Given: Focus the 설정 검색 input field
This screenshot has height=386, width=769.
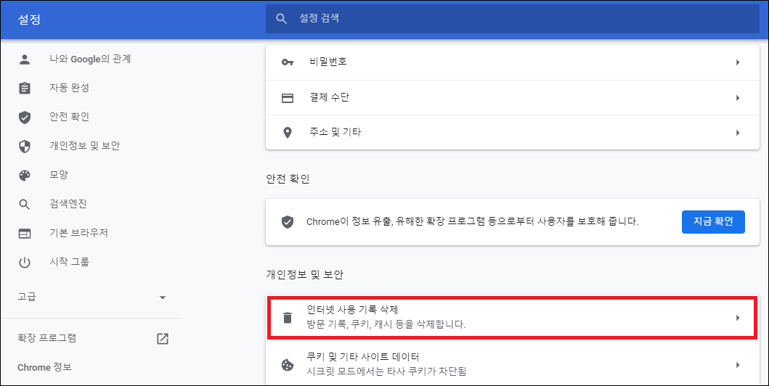Looking at the screenshot, I should tap(513, 19).
